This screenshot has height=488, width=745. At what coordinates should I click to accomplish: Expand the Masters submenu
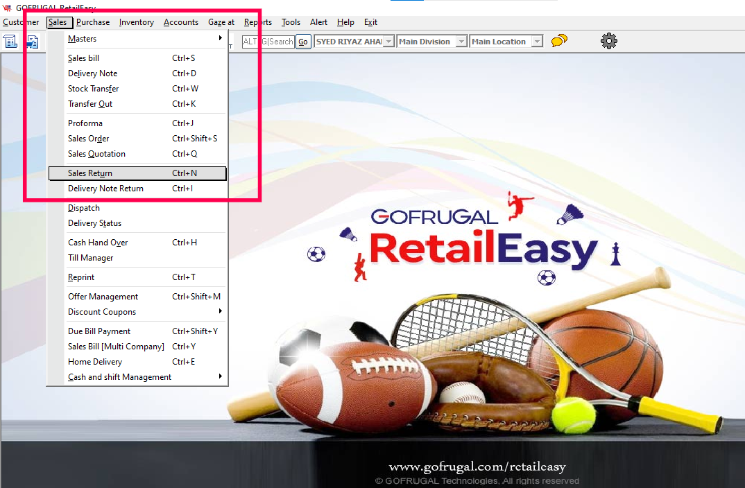(137, 39)
